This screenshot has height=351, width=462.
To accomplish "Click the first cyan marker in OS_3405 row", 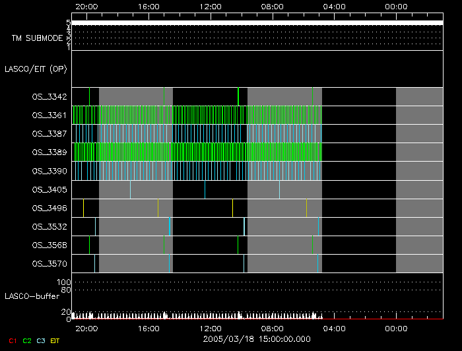I will [x=130, y=189].
